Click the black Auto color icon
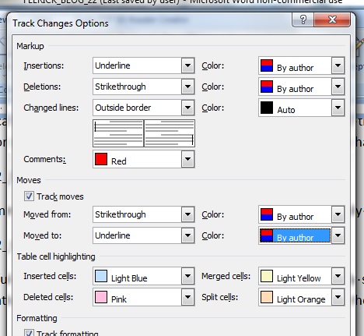The width and height of the screenshot is (364, 336). tap(267, 108)
